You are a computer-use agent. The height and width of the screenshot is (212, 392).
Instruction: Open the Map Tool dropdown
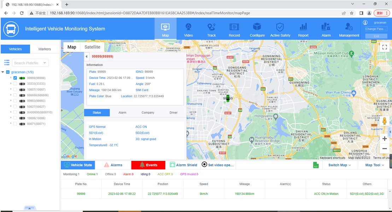pyautogui.click(x=374, y=165)
